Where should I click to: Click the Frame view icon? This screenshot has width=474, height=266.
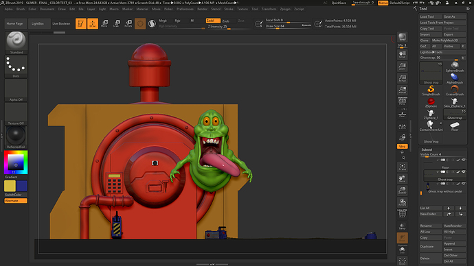tap(403, 167)
